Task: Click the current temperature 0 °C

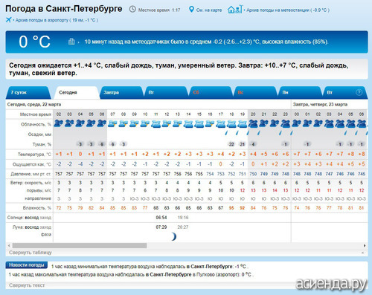Action: click(x=35, y=42)
